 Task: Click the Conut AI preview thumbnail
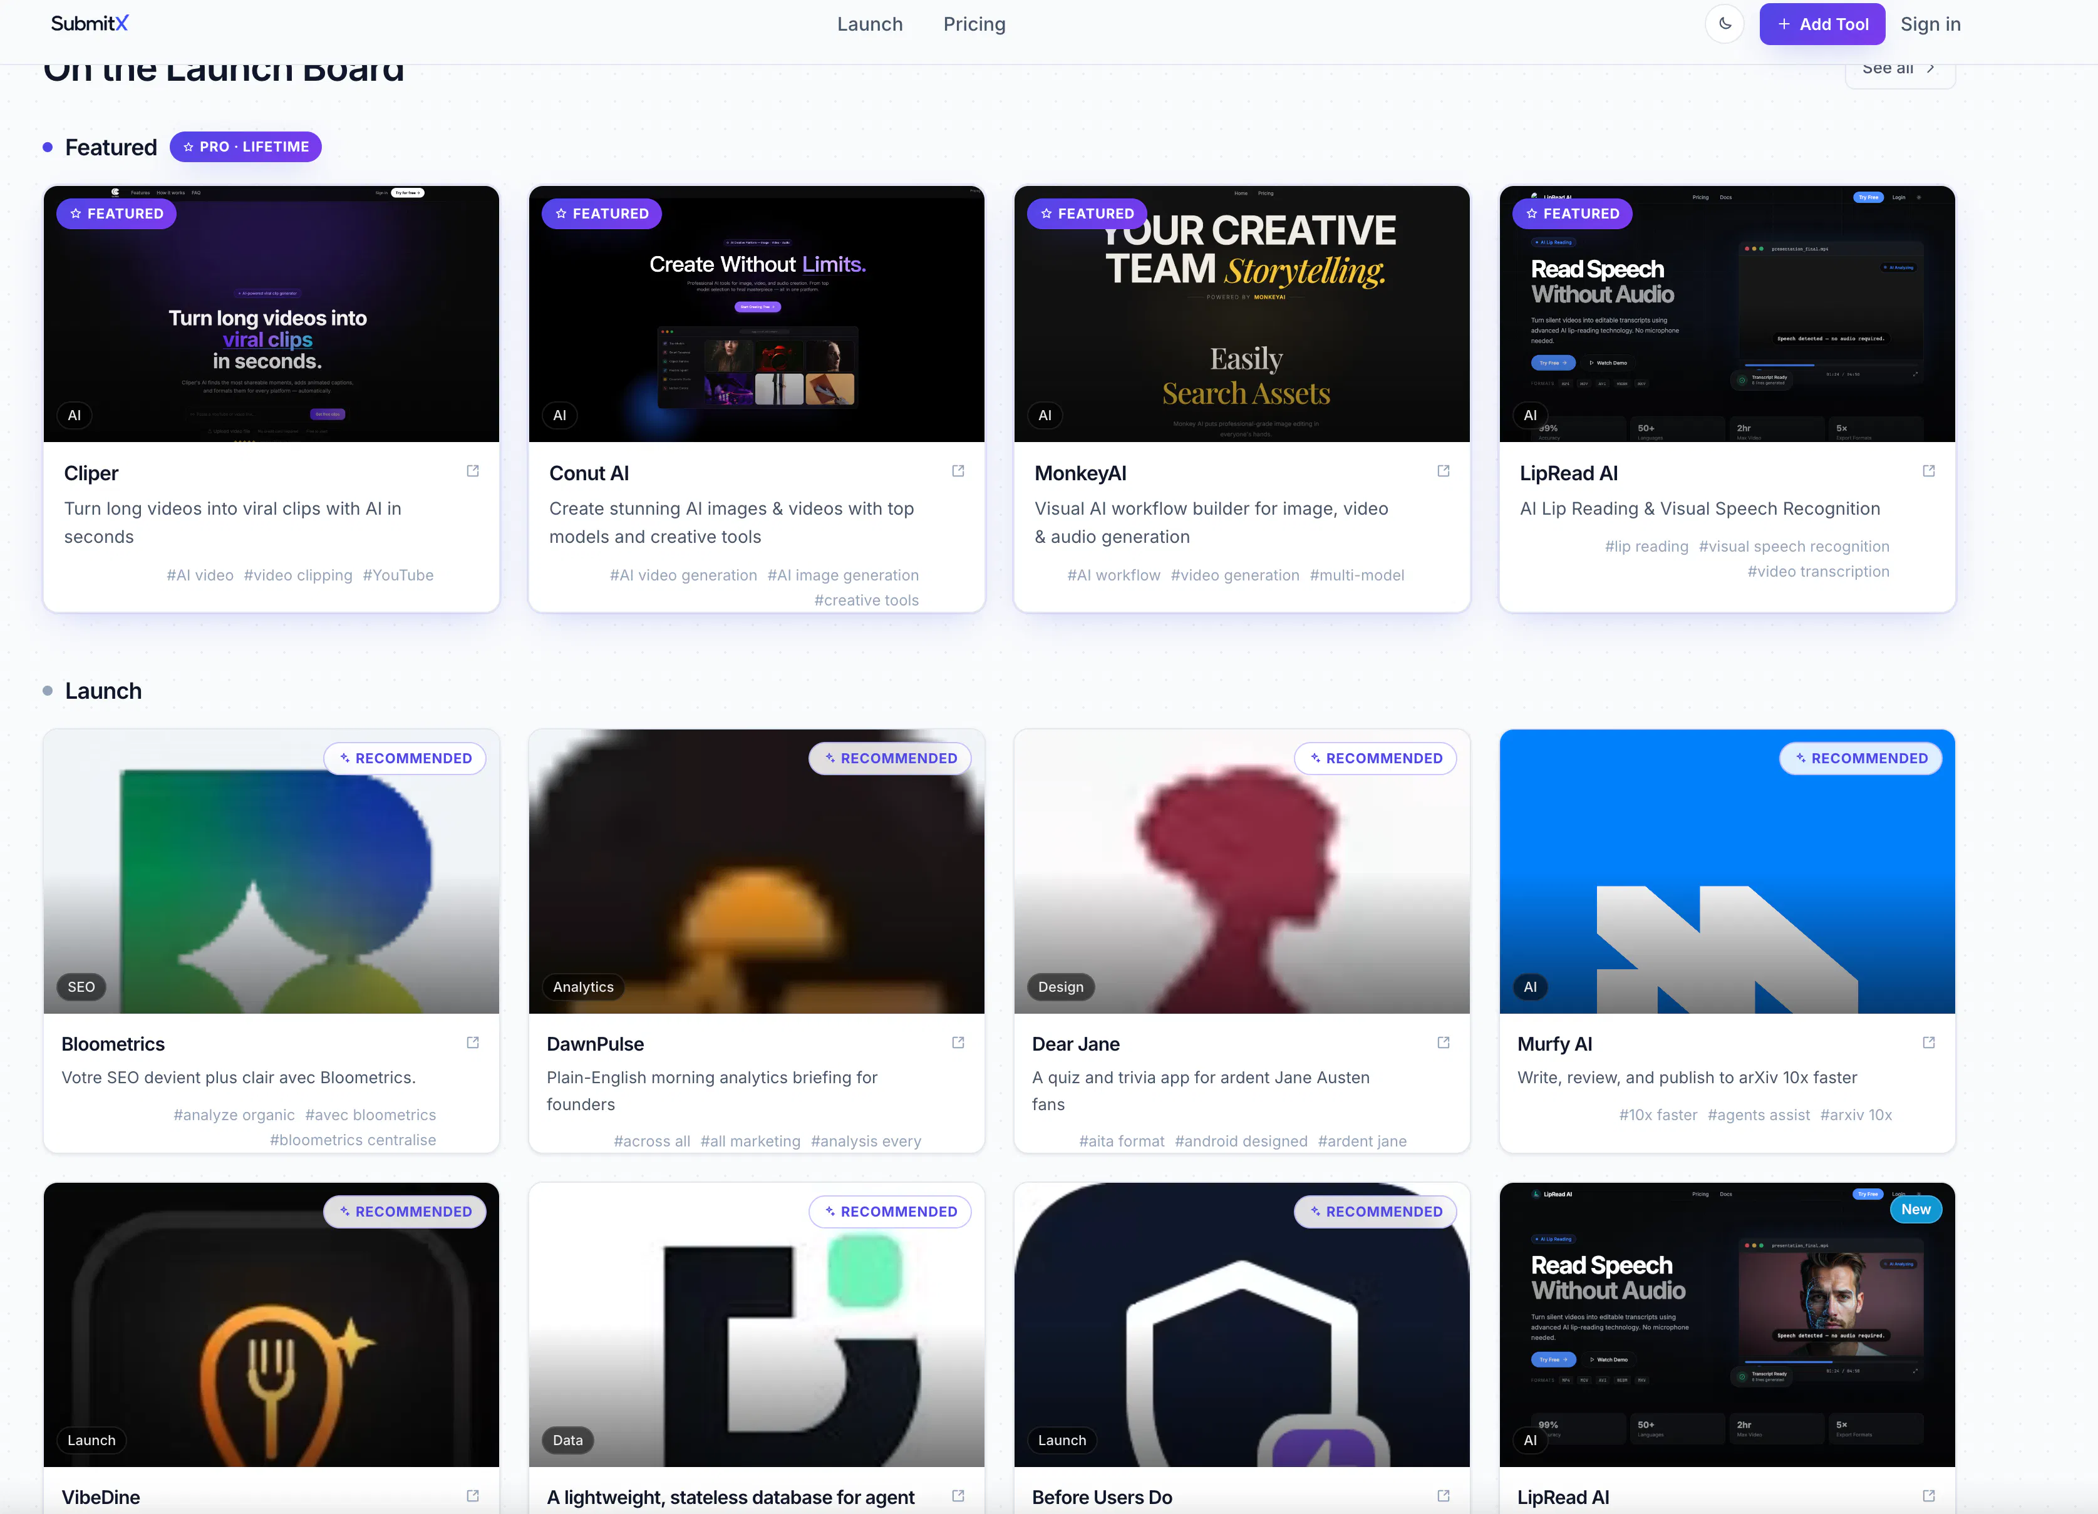(757, 314)
